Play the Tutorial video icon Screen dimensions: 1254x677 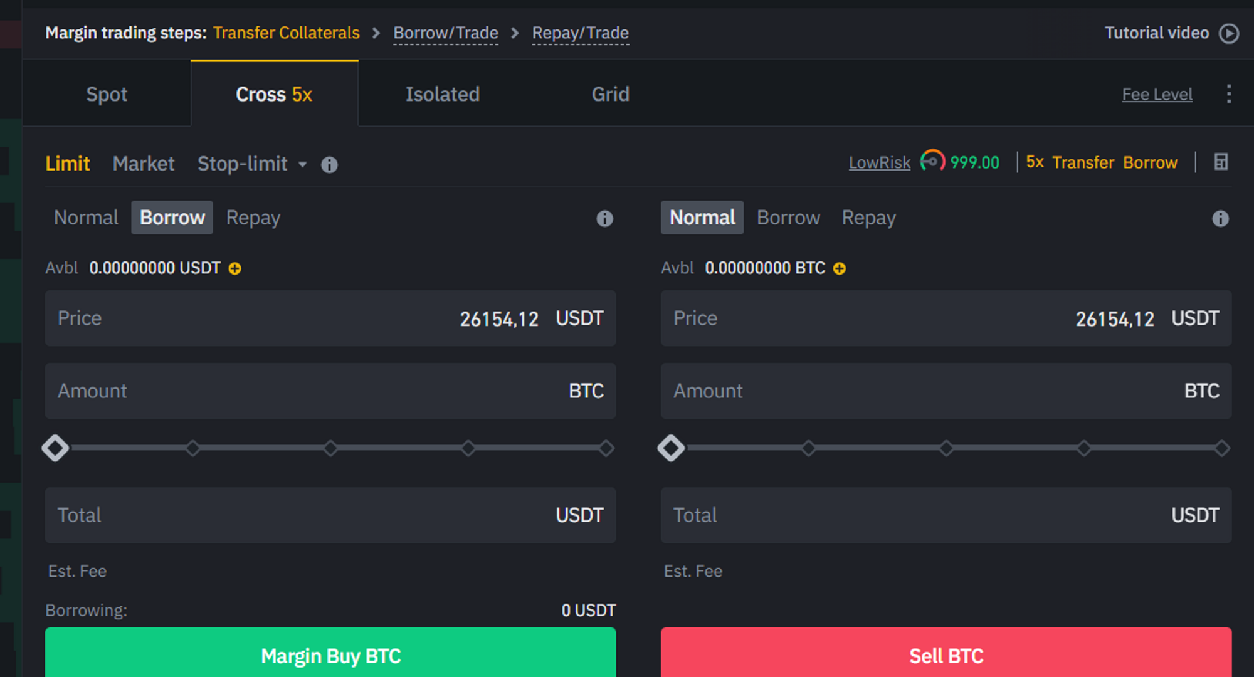click(1228, 33)
